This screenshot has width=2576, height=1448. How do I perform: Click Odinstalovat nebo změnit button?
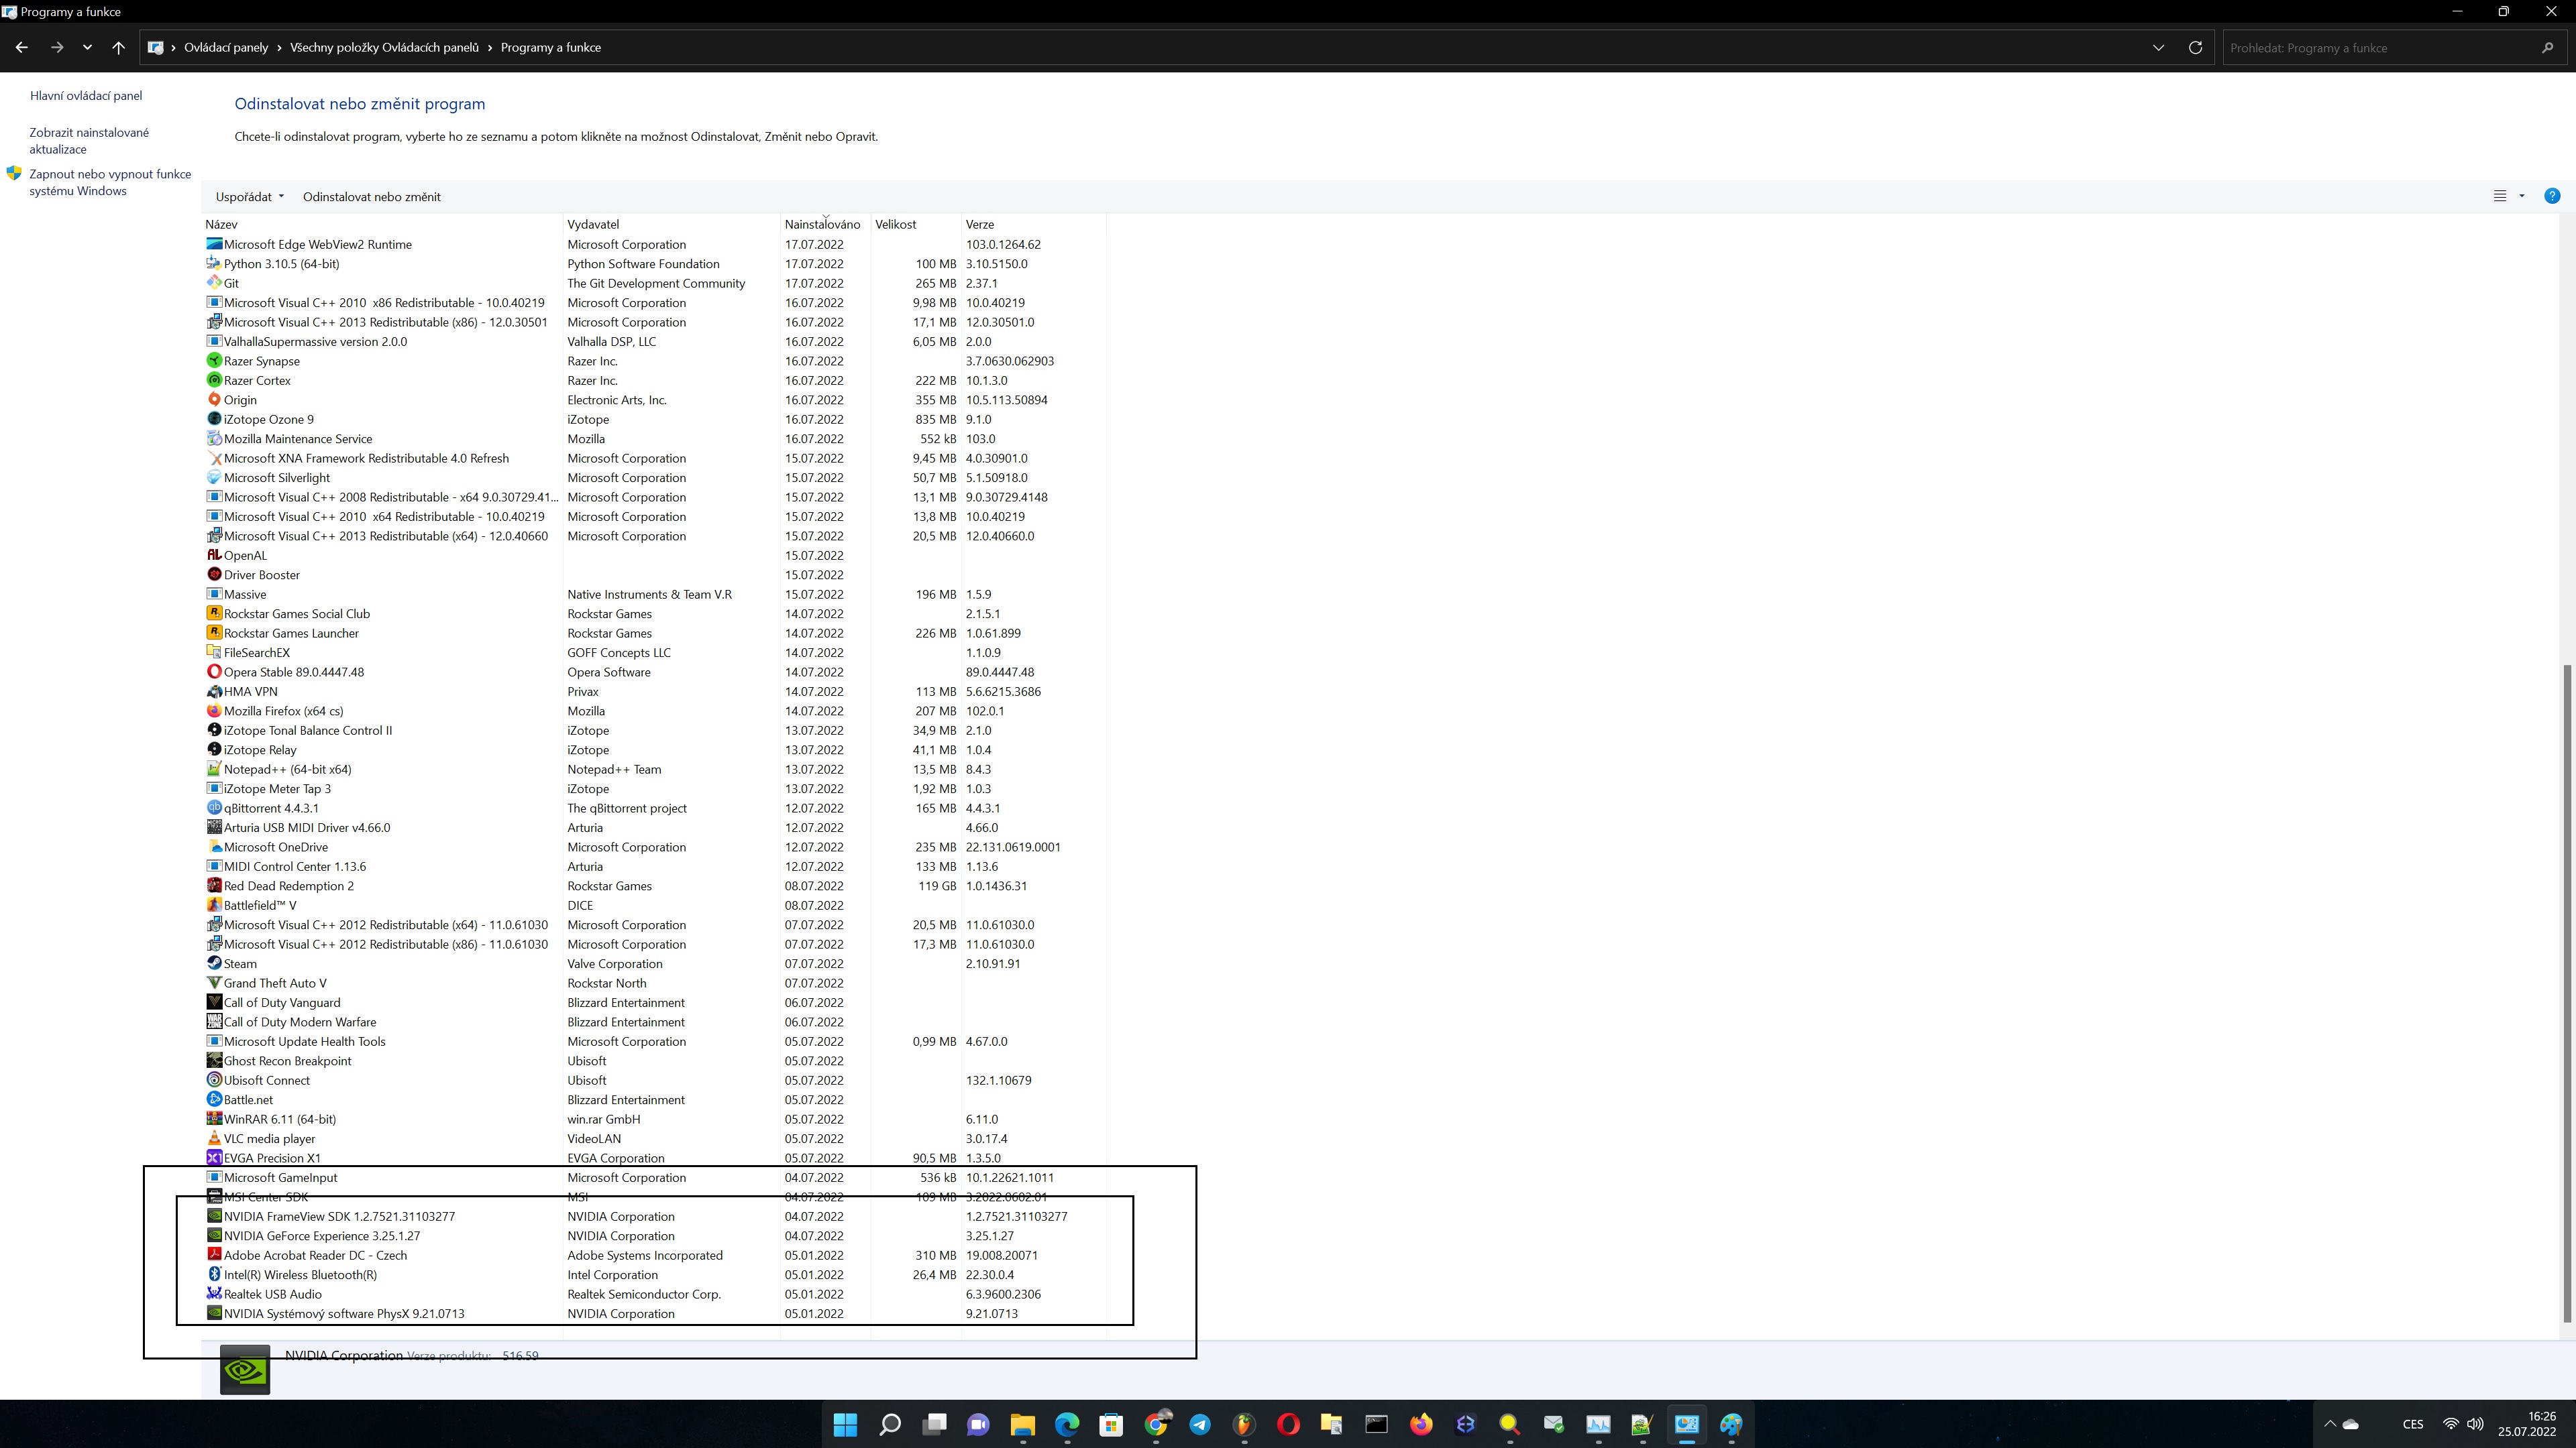tap(371, 197)
